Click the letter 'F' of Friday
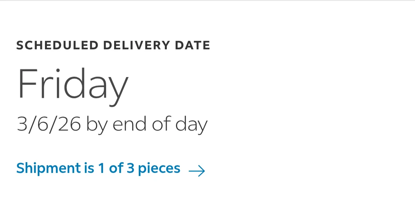This screenshot has height=211, width=415. [28, 83]
